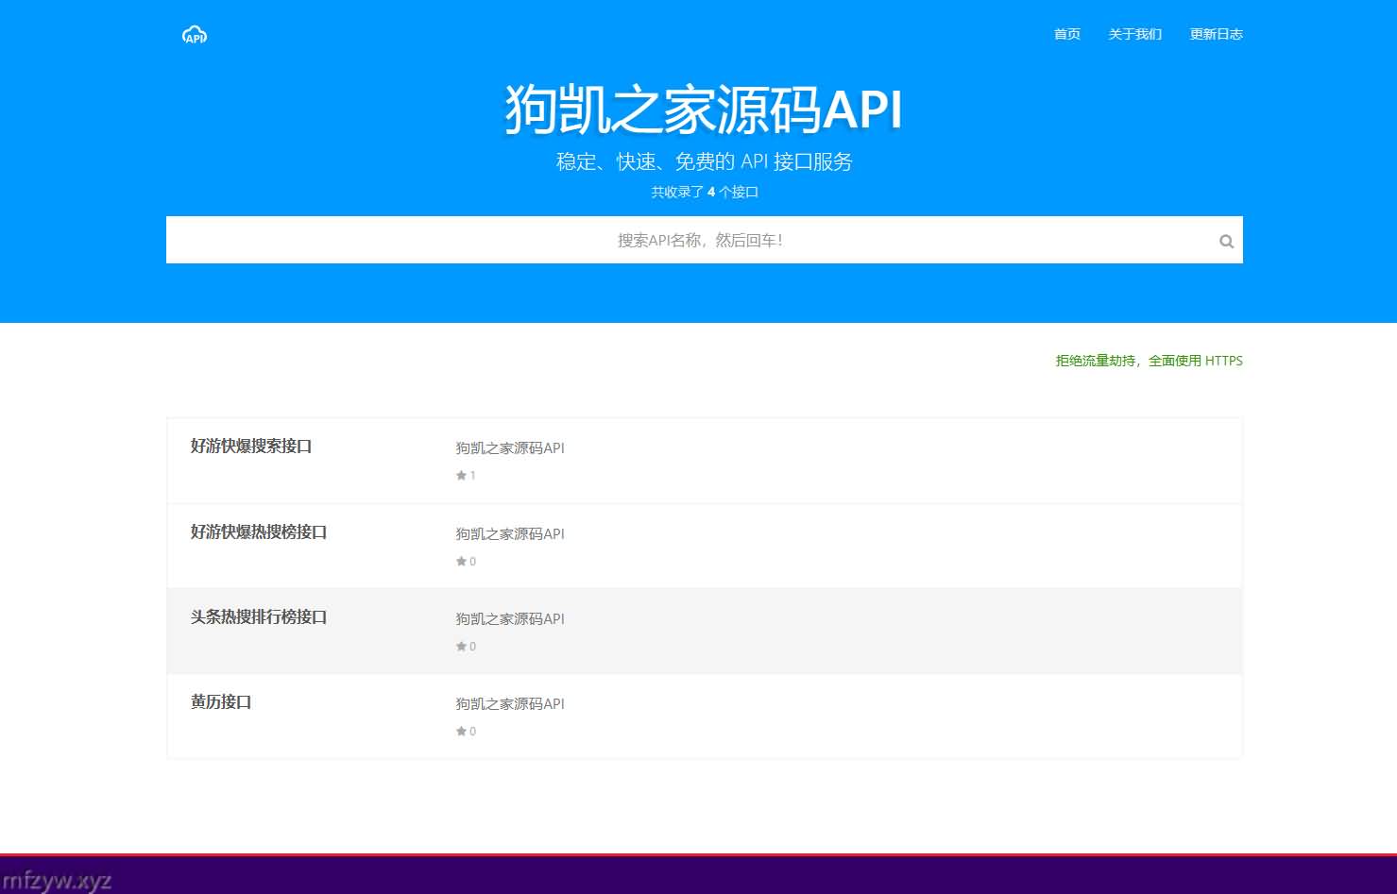Click star icon under 黄历接口
1397x894 pixels.
point(461,732)
